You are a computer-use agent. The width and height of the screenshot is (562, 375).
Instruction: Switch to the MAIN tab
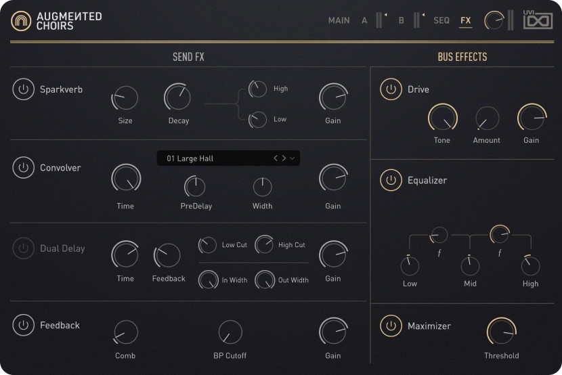pos(339,20)
